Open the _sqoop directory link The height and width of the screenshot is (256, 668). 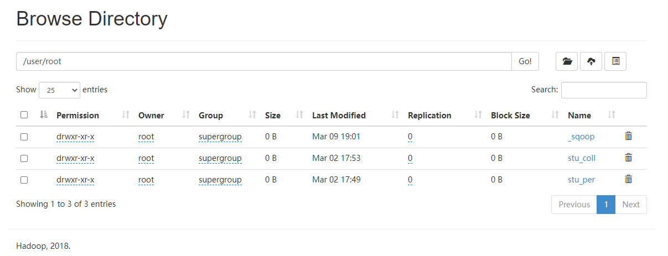pos(581,137)
